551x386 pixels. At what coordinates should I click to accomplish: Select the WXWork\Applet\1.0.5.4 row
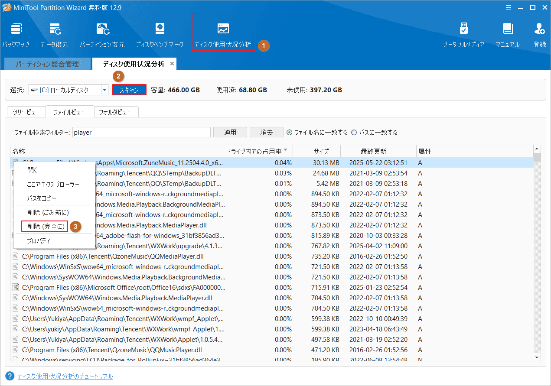point(272,340)
